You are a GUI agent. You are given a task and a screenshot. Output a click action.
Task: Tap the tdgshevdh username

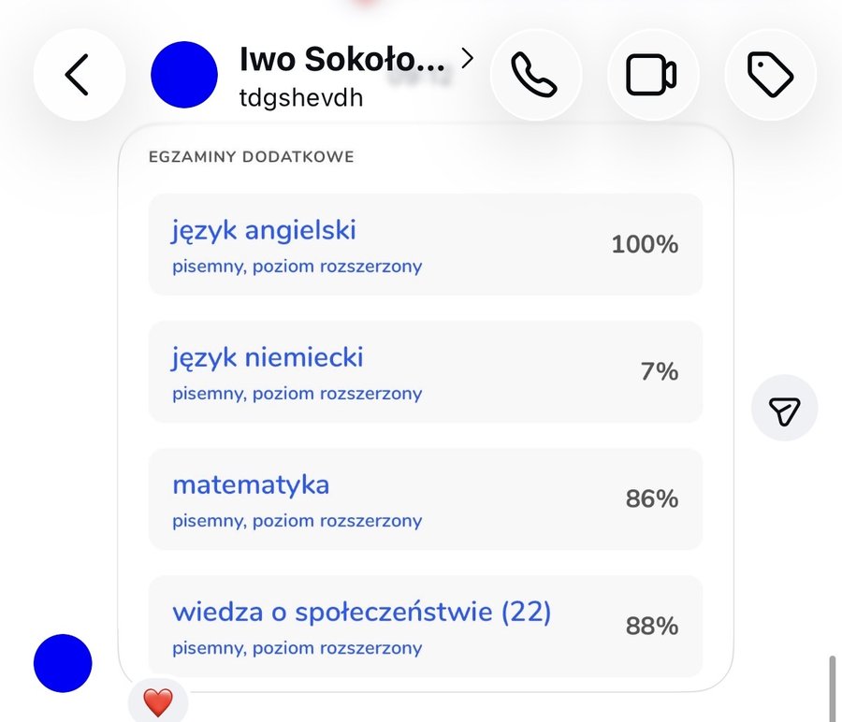click(x=301, y=98)
